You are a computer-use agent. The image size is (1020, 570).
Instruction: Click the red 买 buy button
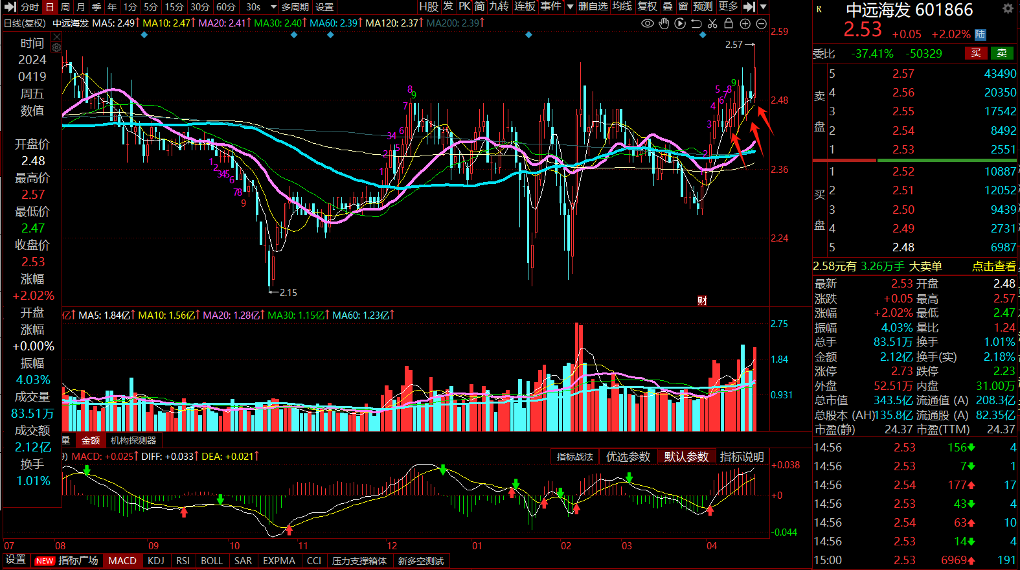[x=976, y=53]
